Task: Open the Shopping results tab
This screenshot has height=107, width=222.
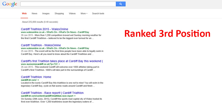Action: tap(59, 14)
